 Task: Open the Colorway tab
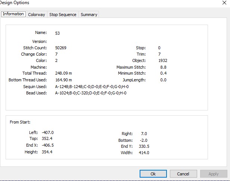click(x=37, y=15)
